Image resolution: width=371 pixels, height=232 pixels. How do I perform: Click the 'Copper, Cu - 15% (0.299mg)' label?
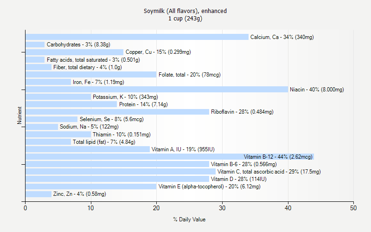coord(158,52)
